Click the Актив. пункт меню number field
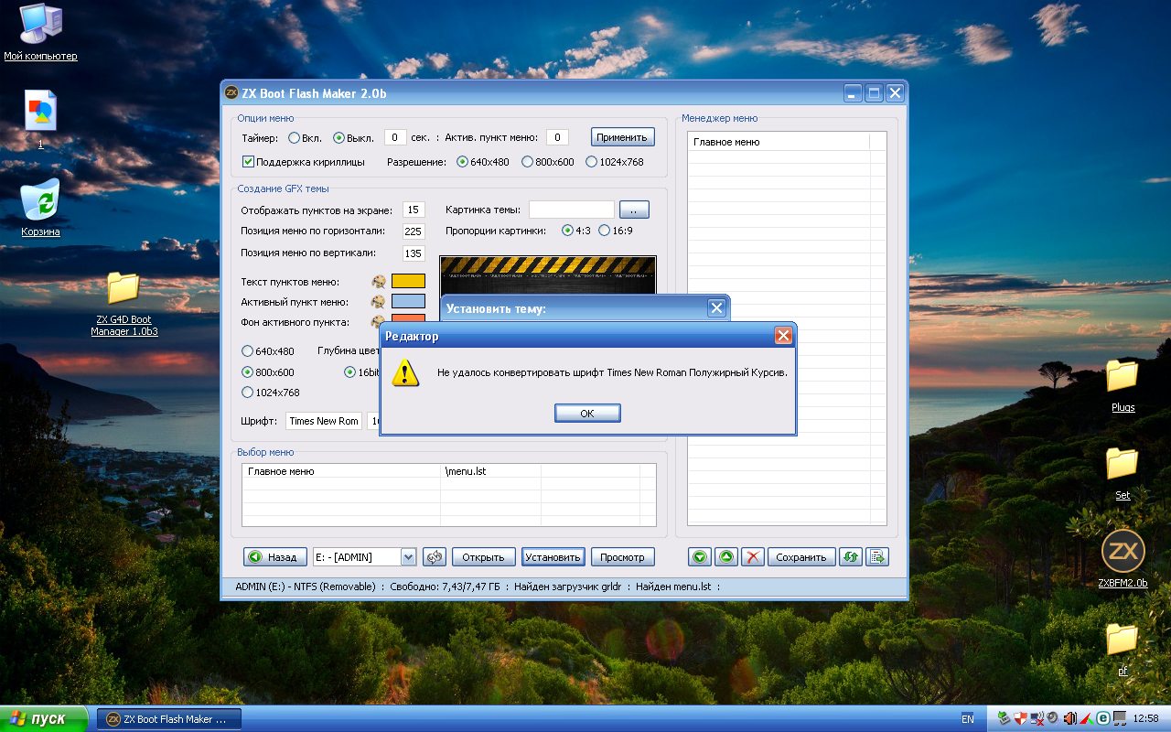 pos(557,137)
